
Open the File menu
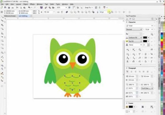click(x=2, y=4)
